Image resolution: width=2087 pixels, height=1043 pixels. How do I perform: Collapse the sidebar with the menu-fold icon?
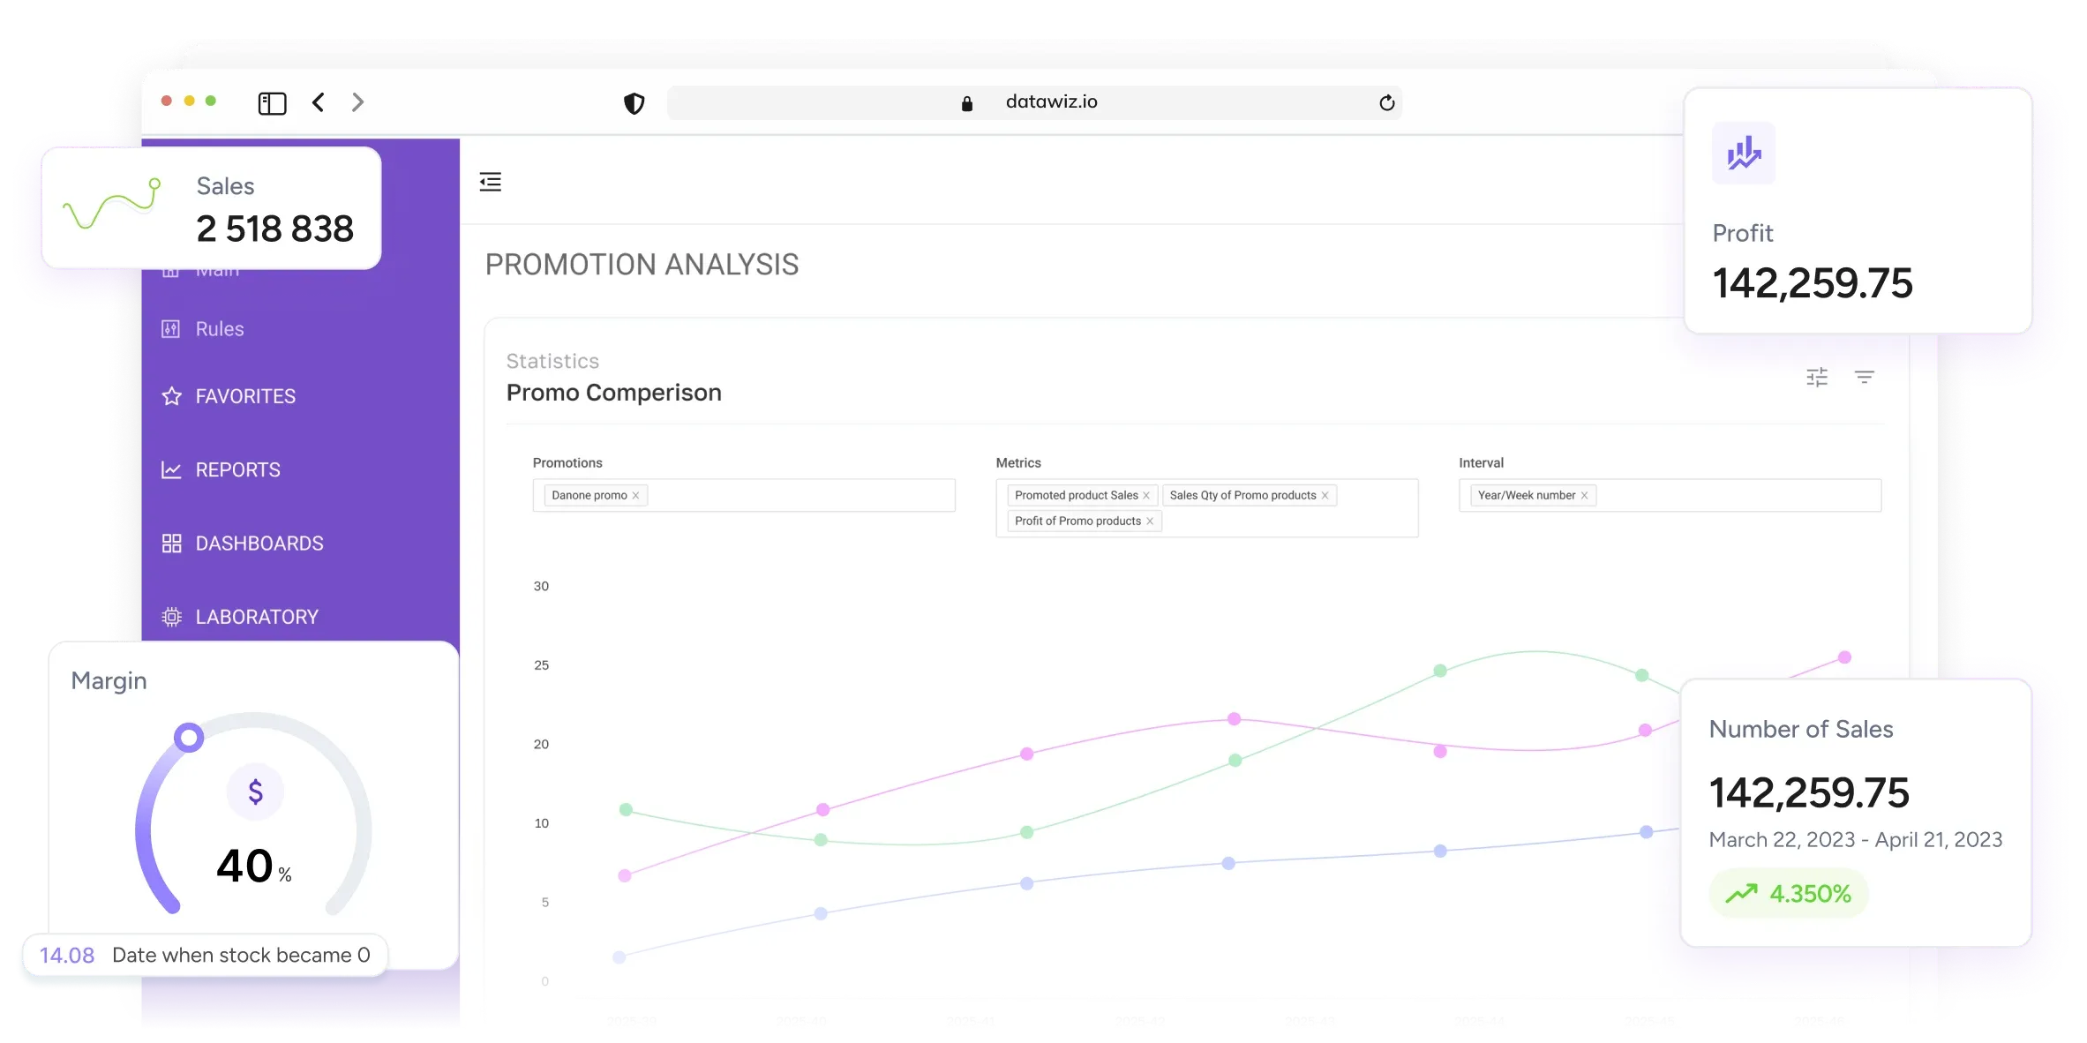[x=491, y=182]
